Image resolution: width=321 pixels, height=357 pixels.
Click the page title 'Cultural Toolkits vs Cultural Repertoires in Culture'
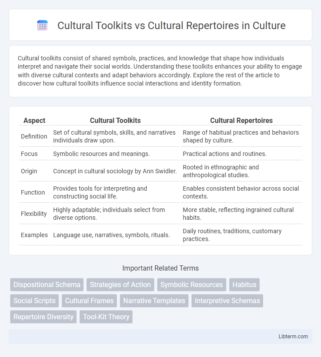coord(171,26)
